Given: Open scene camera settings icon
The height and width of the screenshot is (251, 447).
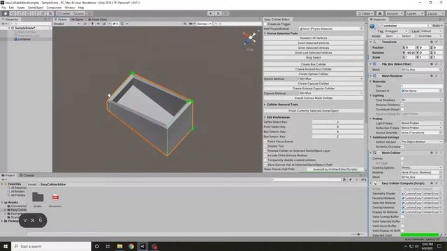Looking at the screenshot, I should [191, 24].
